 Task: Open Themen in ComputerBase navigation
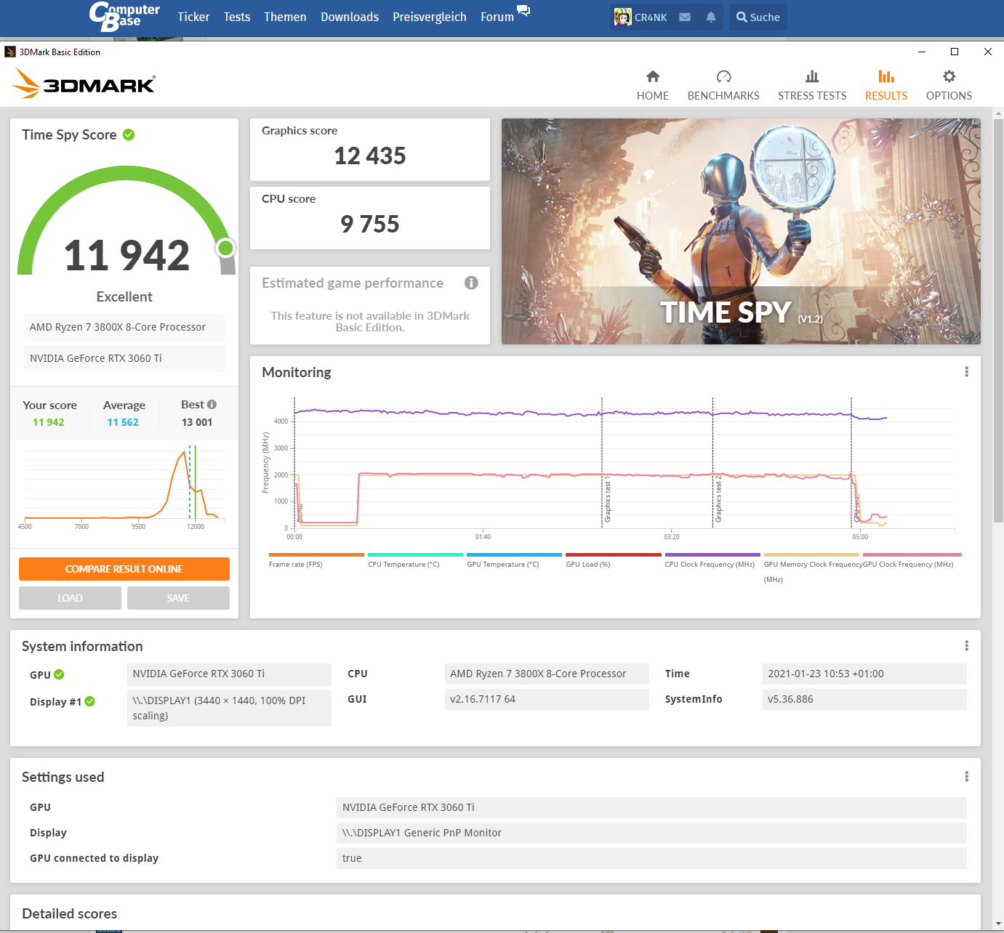285,17
